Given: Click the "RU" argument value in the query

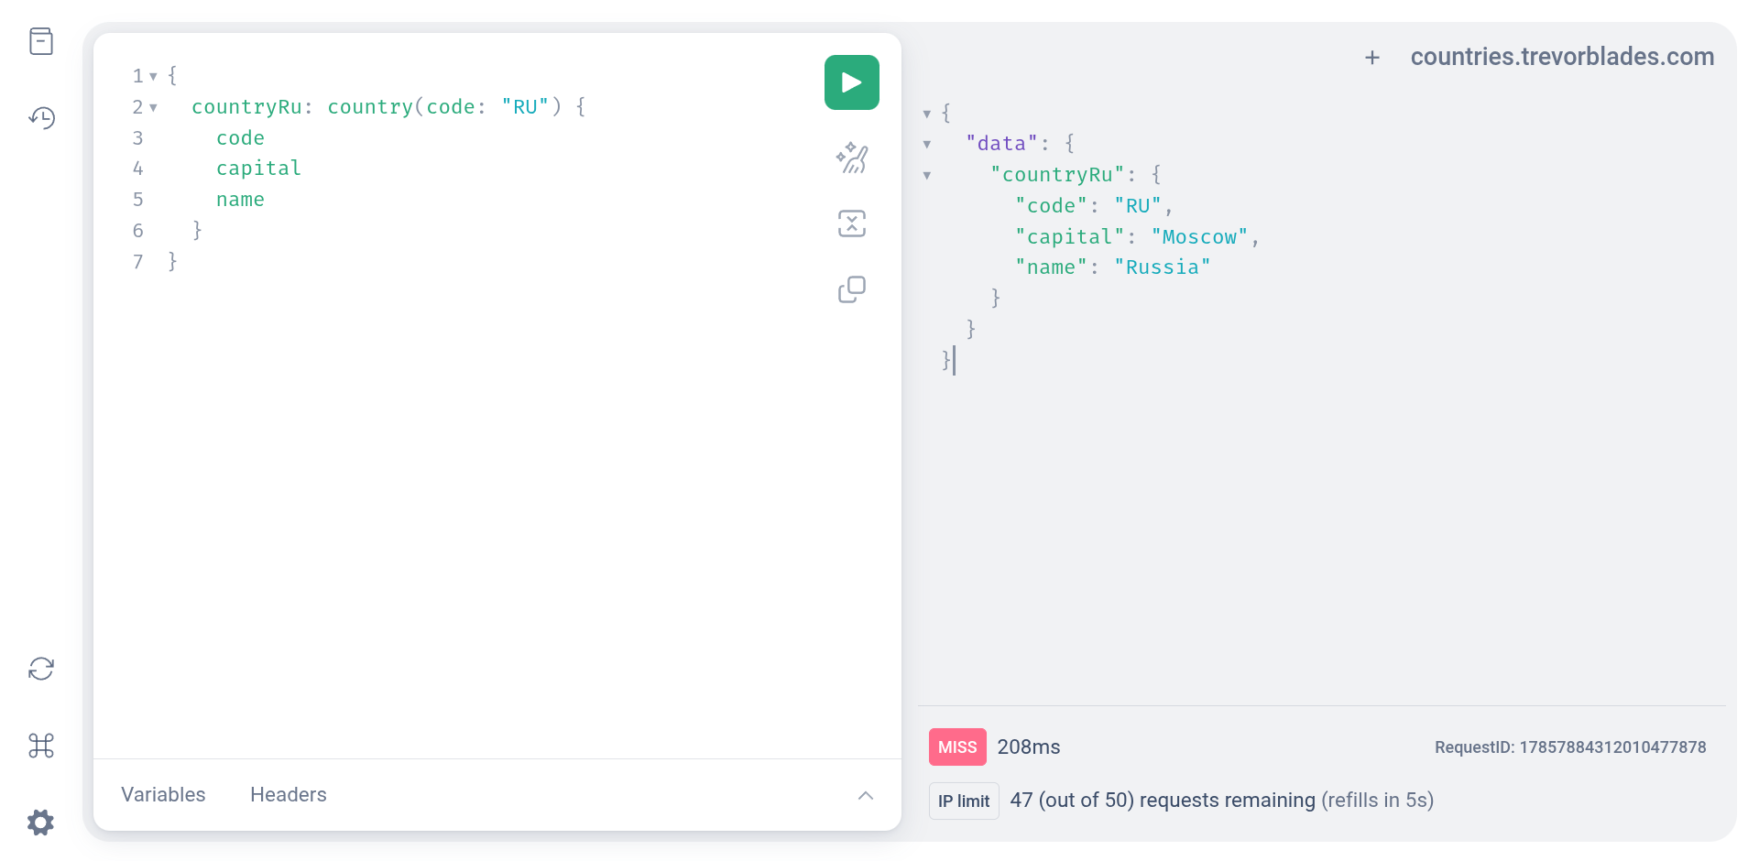Looking at the screenshot, I should (525, 107).
